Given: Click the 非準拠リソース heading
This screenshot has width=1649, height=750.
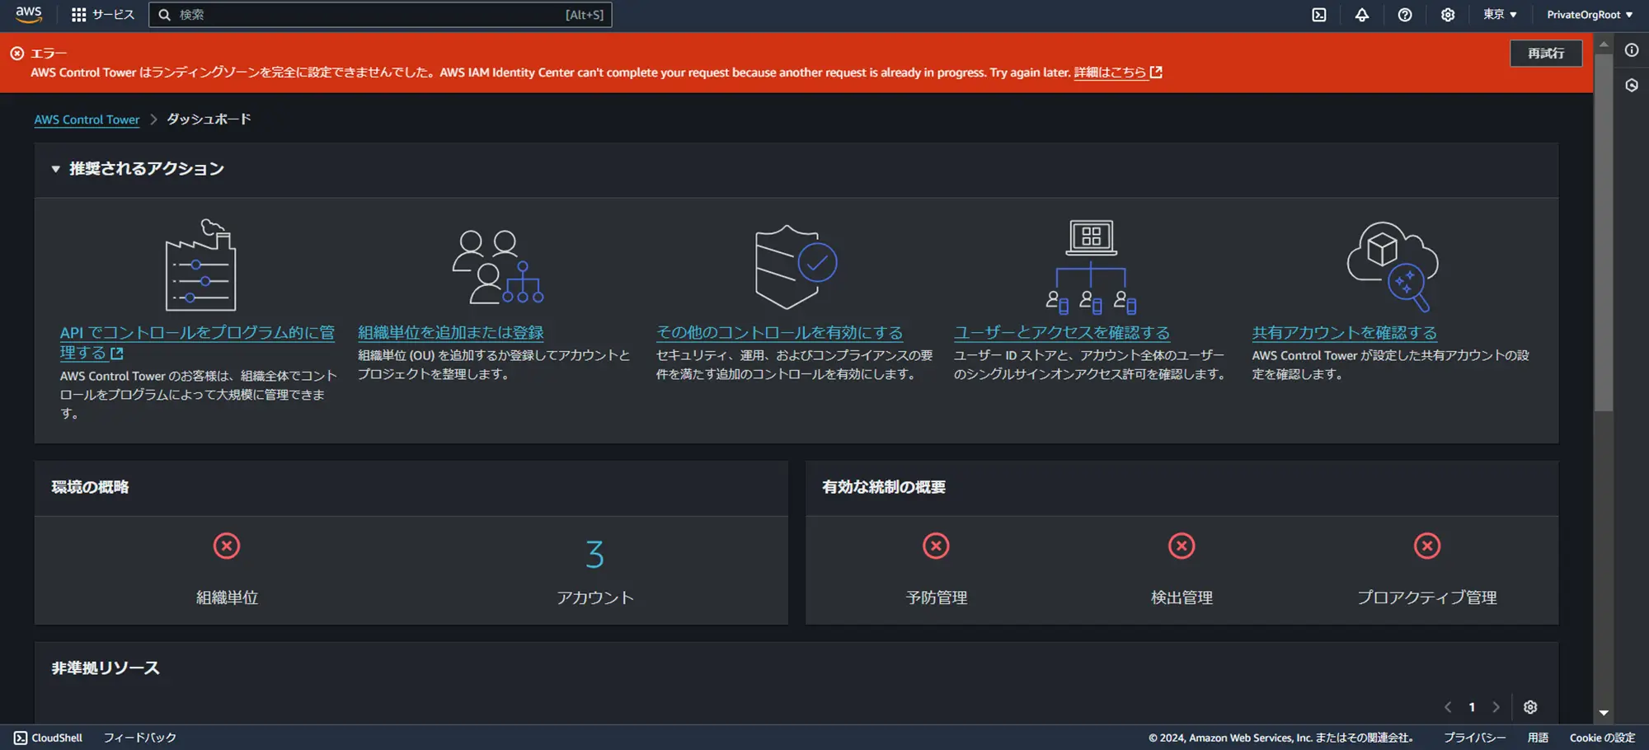Looking at the screenshot, I should 106,668.
